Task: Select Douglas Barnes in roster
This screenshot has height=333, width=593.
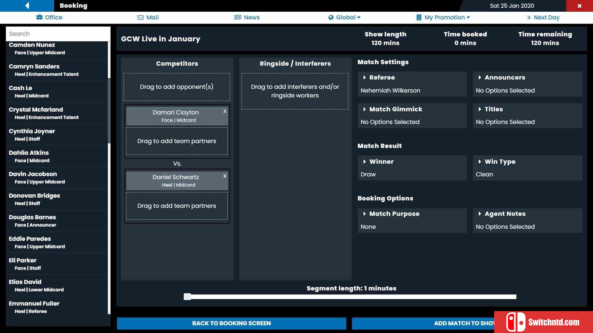Action: 57,221
